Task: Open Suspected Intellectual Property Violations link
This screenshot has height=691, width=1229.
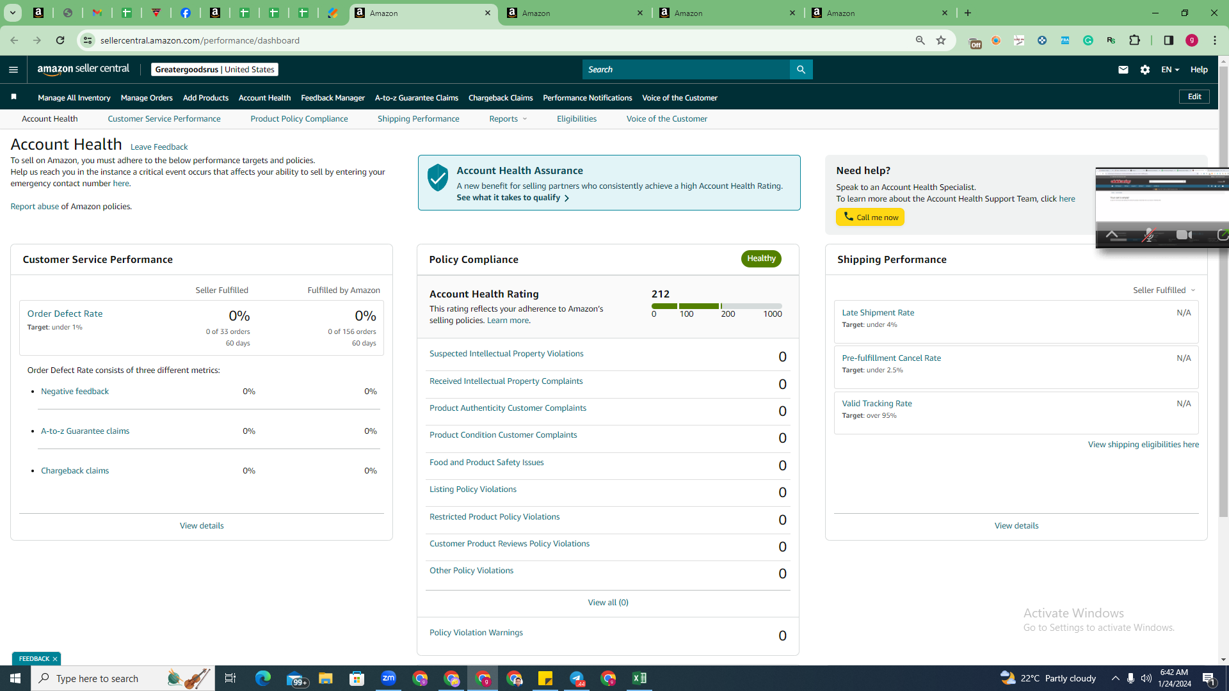Action: 506,354
